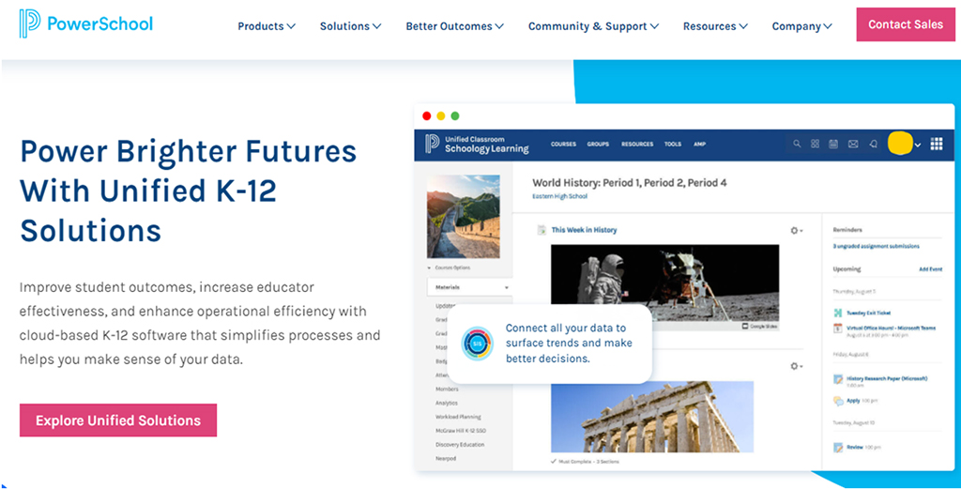The width and height of the screenshot is (961, 489).
Task: Click the Review assignment icon
Action: (x=838, y=448)
